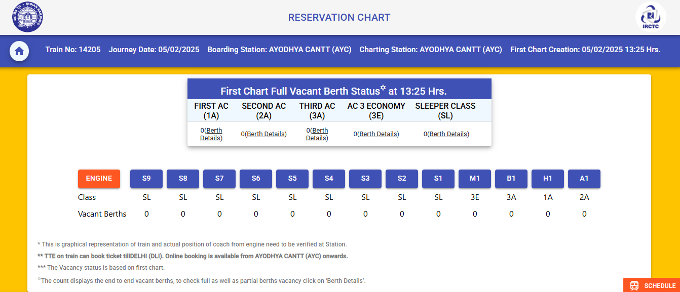Click the Home icon on the blue bar
Image resolution: width=680 pixels, height=292 pixels.
tap(19, 51)
